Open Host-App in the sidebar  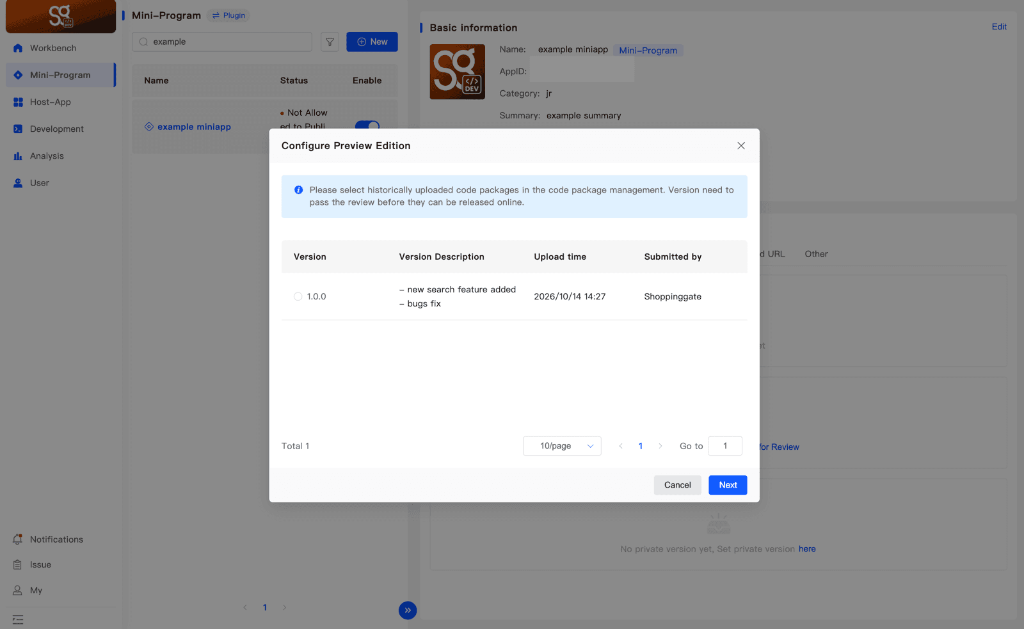click(61, 102)
